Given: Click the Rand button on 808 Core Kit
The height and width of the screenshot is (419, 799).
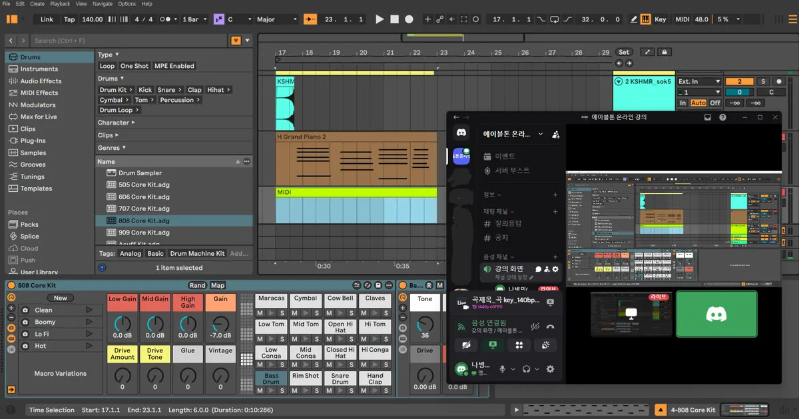Looking at the screenshot, I should [197, 285].
